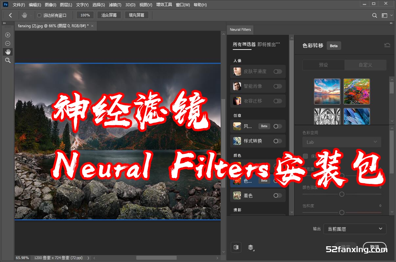Click the 皮肤平滑度 filter face thumbnail
The image size is (396, 262).
tap(237, 71)
